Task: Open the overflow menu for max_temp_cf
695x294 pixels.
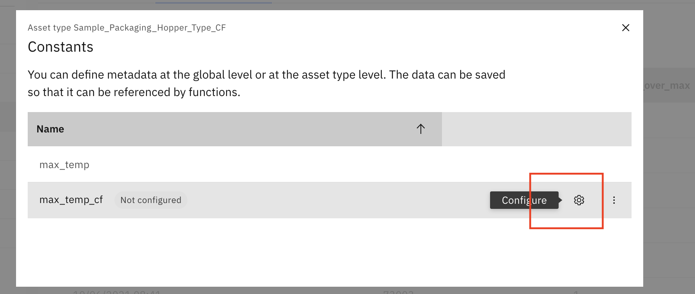Action: click(x=614, y=200)
